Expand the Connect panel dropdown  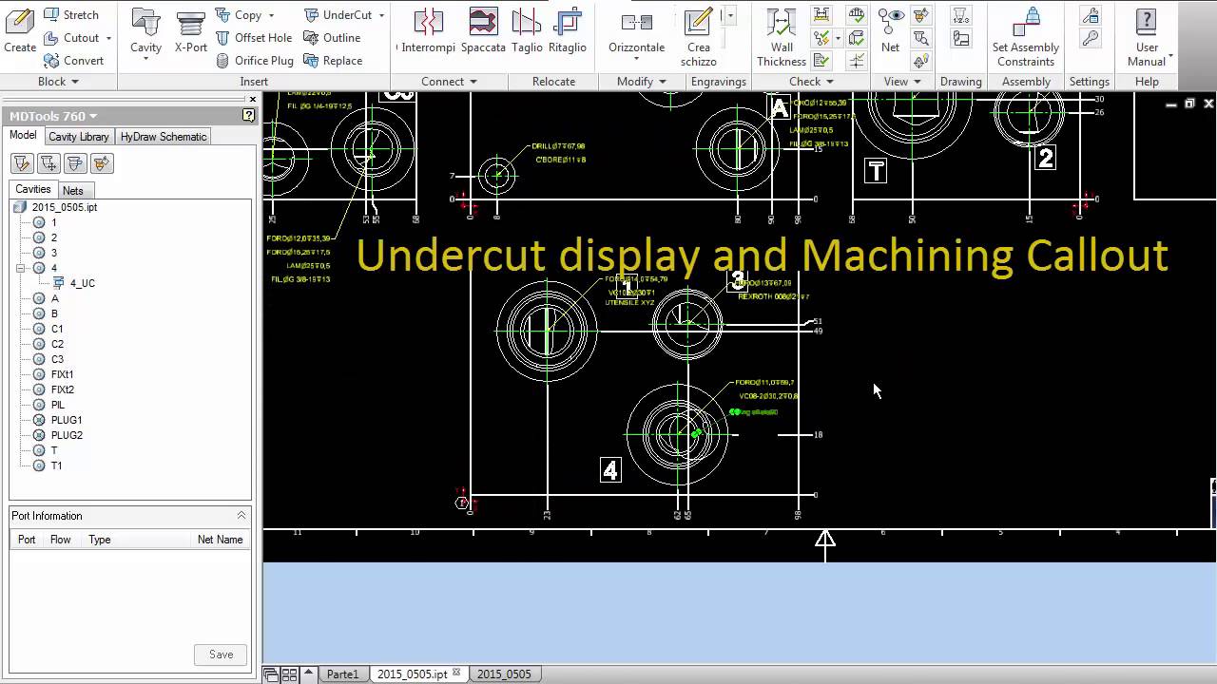pos(473,82)
